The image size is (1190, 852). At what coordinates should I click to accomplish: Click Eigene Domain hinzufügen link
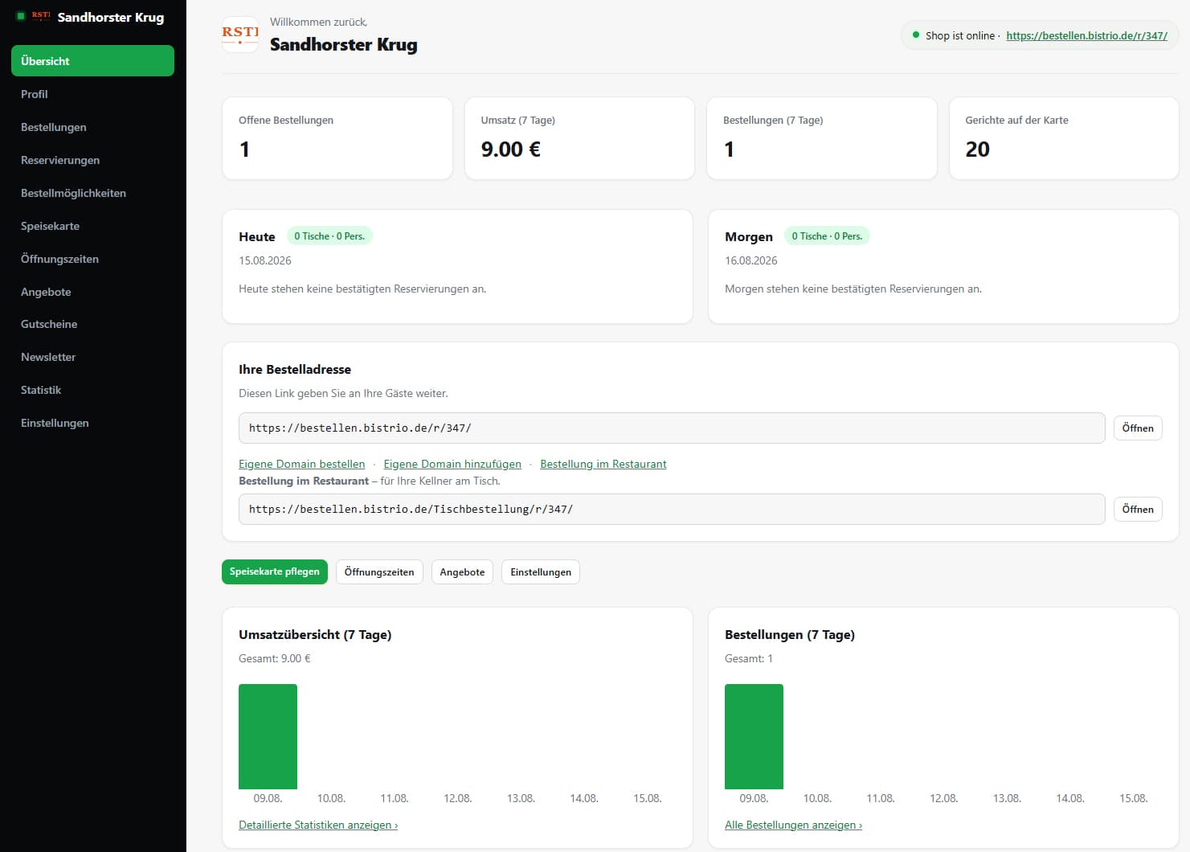coord(452,464)
